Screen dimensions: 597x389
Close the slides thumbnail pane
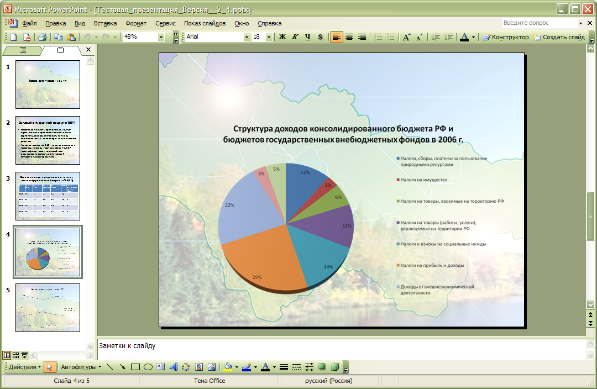tap(88, 50)
